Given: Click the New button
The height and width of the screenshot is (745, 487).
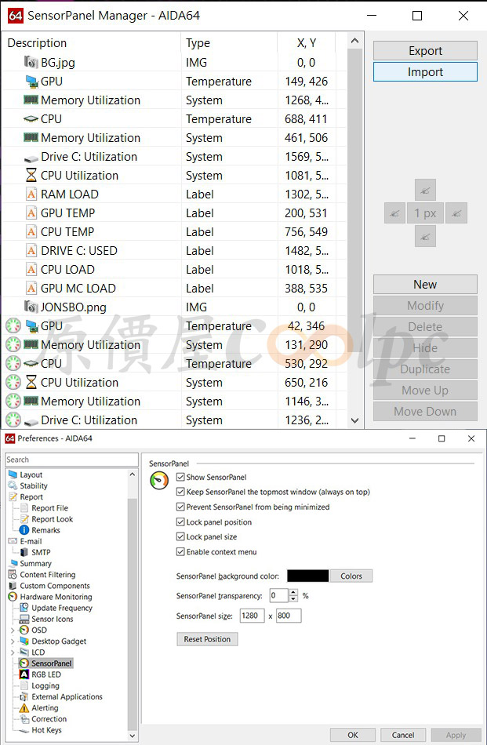Looking at the screenshot, I should pos(425,285).
